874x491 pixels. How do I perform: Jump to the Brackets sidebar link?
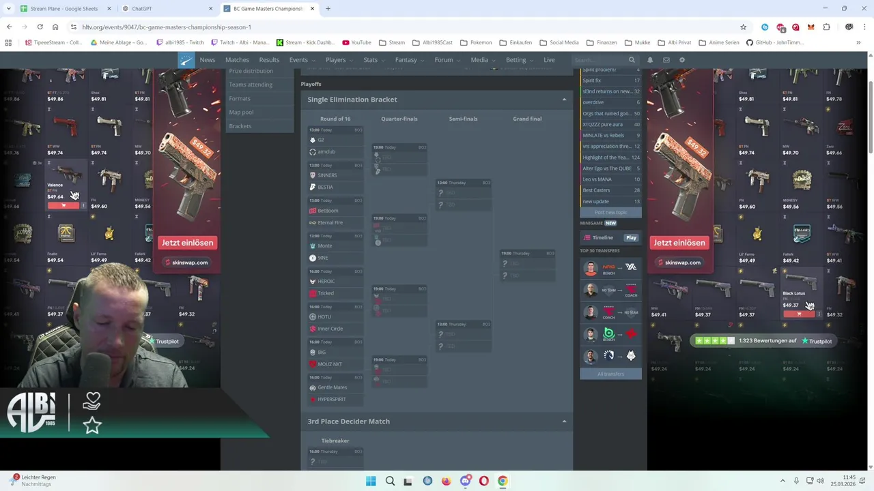point(240,126)
